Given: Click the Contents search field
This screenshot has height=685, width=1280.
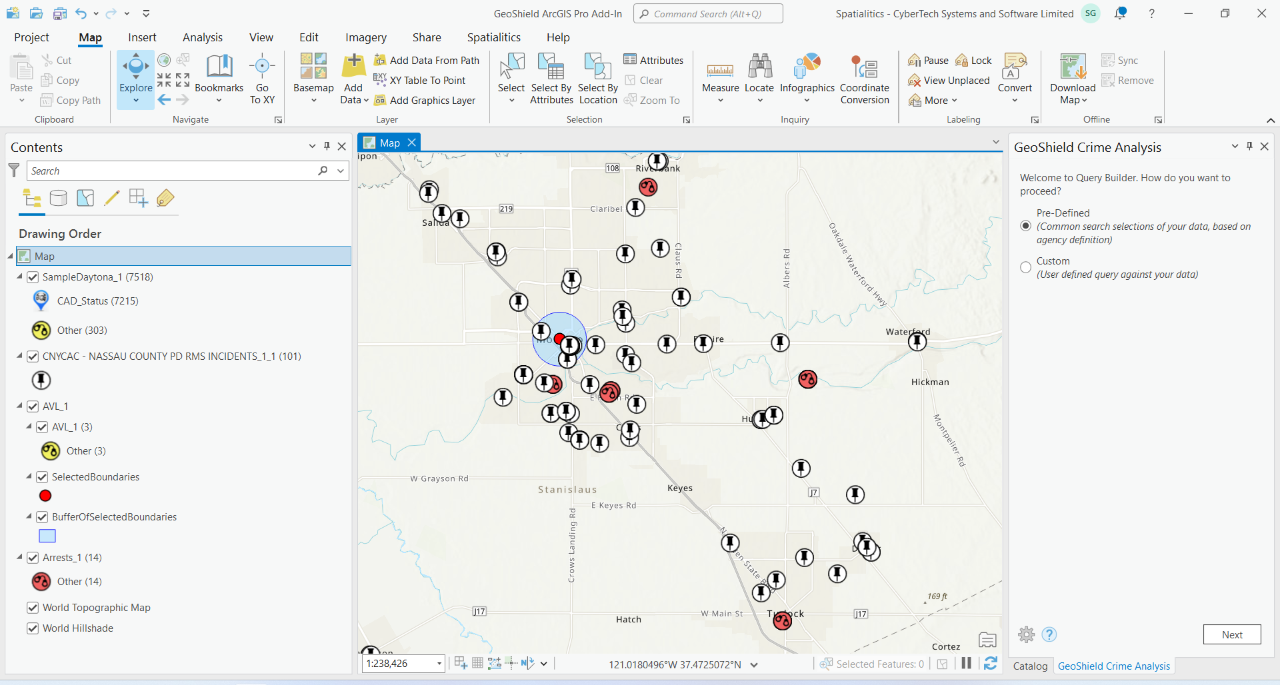Looking at the screenshot, I should (173, 171).
